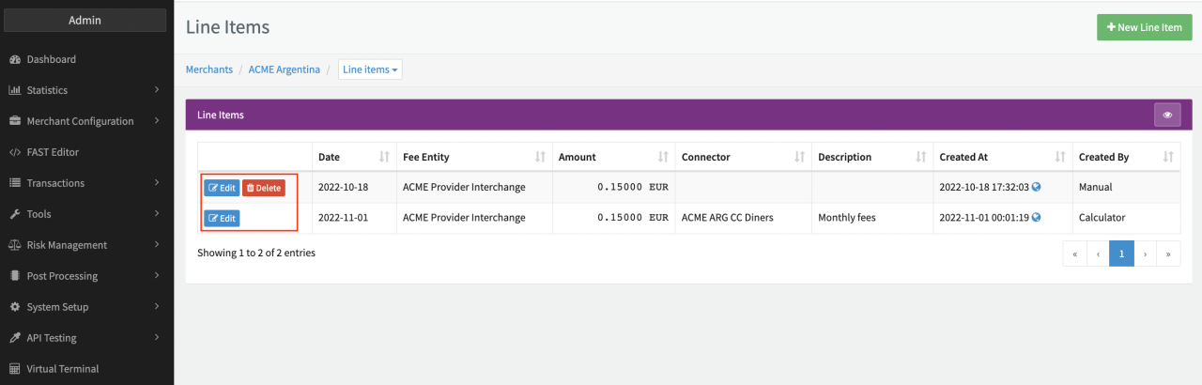Create a New Line Item

(1144, 27)
